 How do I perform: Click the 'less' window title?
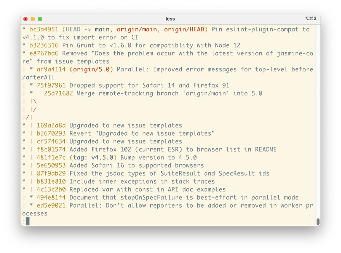[170, 19]
